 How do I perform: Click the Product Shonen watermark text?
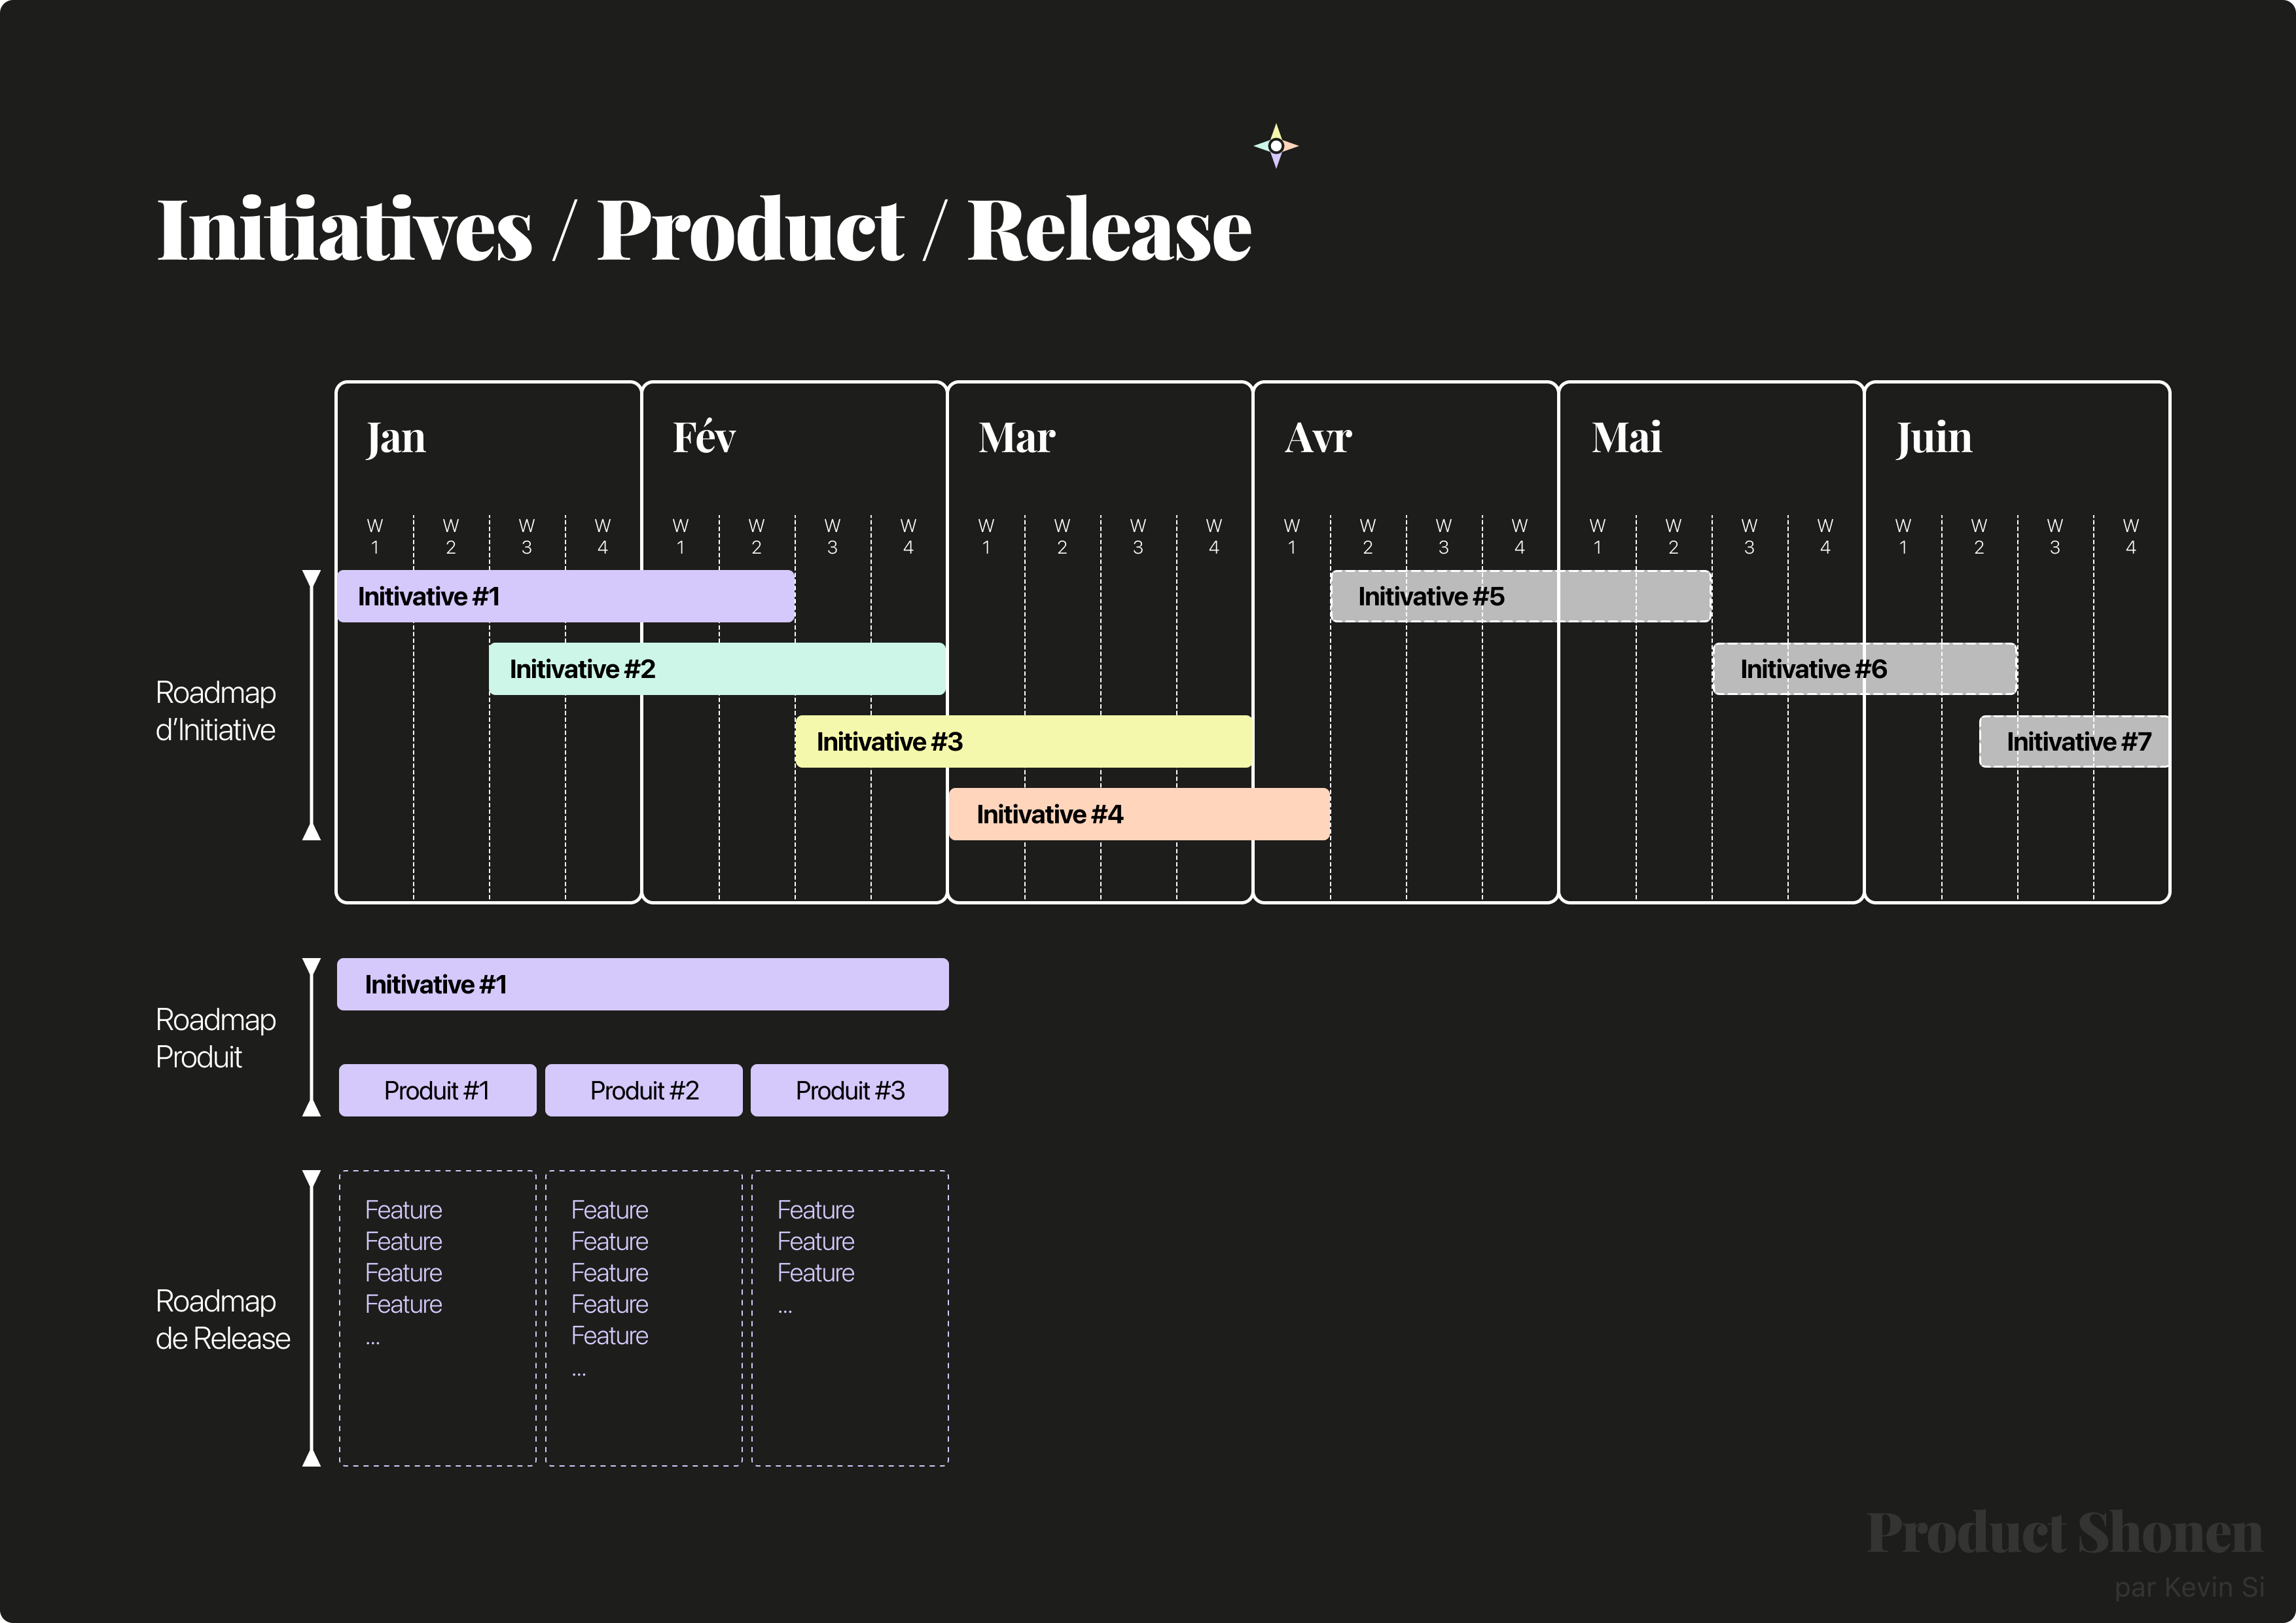2064,1533
